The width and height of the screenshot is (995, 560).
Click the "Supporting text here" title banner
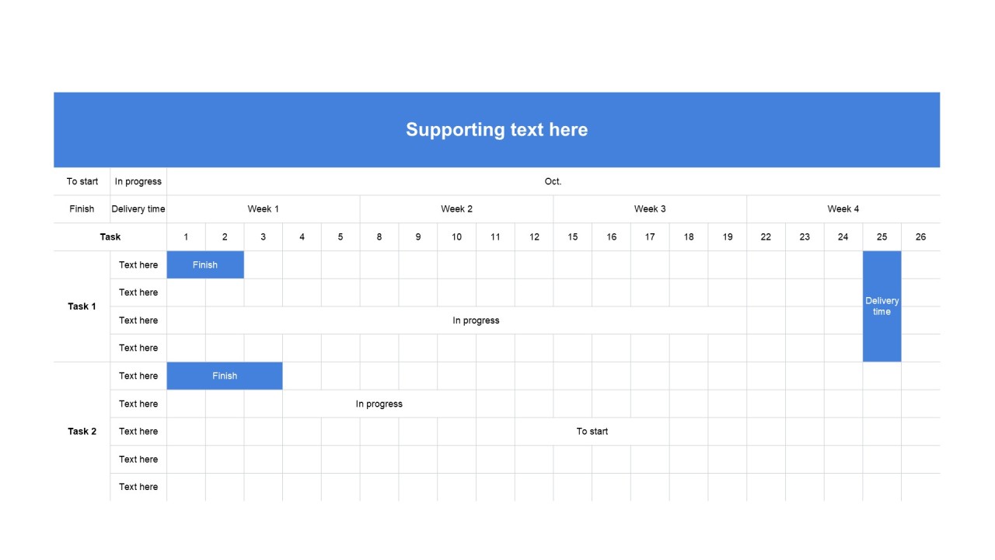point(497,130)
